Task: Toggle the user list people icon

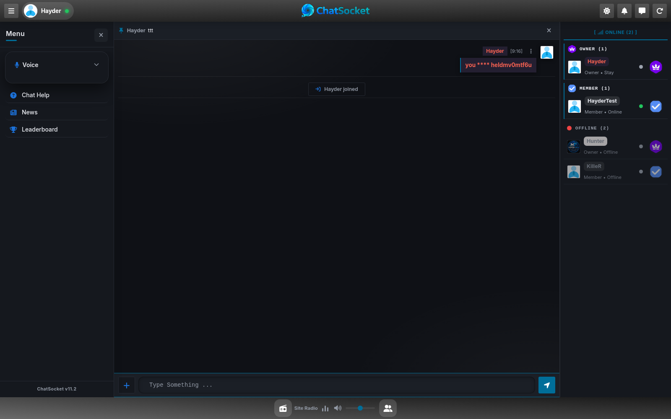Action: point(388,408)
